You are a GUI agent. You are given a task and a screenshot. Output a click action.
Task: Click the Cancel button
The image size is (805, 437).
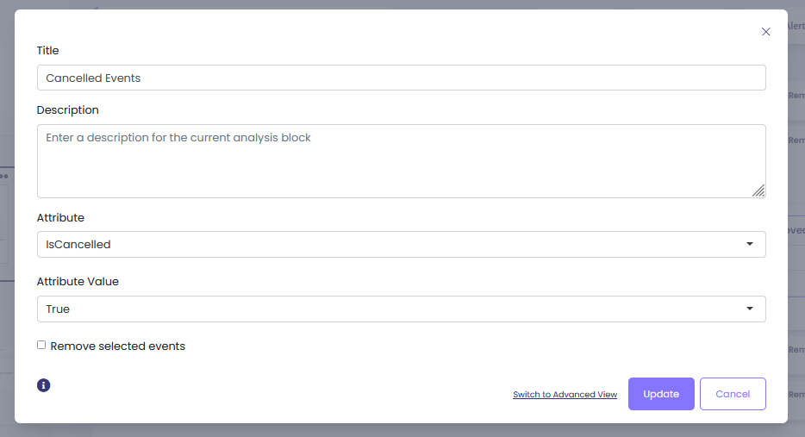tap(733, 394)
